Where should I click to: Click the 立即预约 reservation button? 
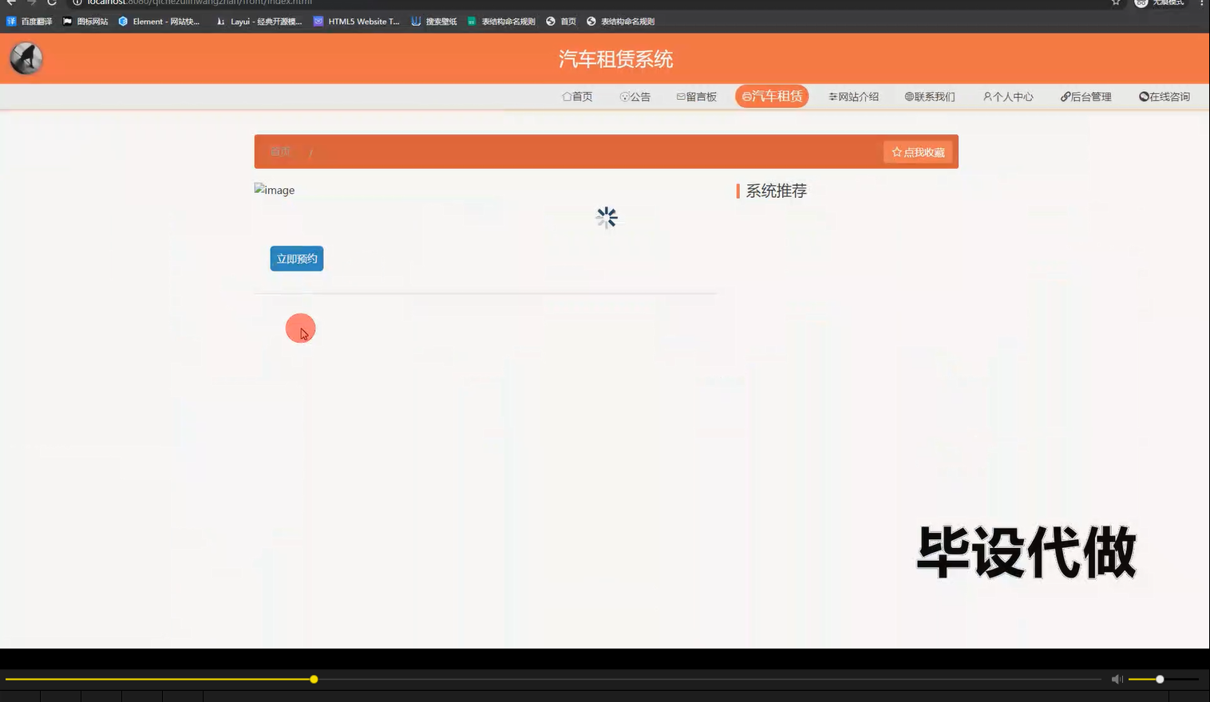point(296,258)
